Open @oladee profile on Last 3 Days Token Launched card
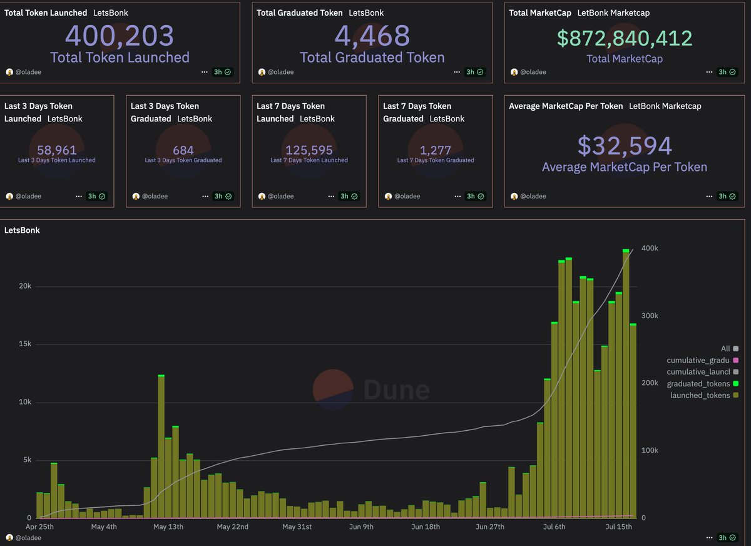The image size is (751, 546). click(x=28, y=196)
